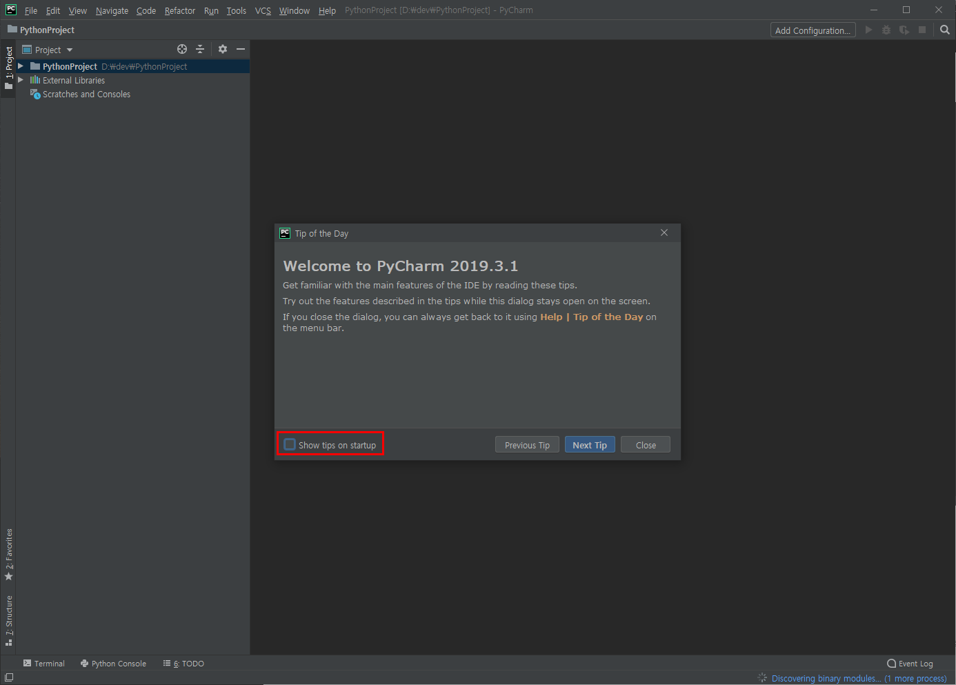Close the Tip of the Day dialog with X
Image resolution: width=956 pixels, height=685 pixels.
tap(664, 232)
